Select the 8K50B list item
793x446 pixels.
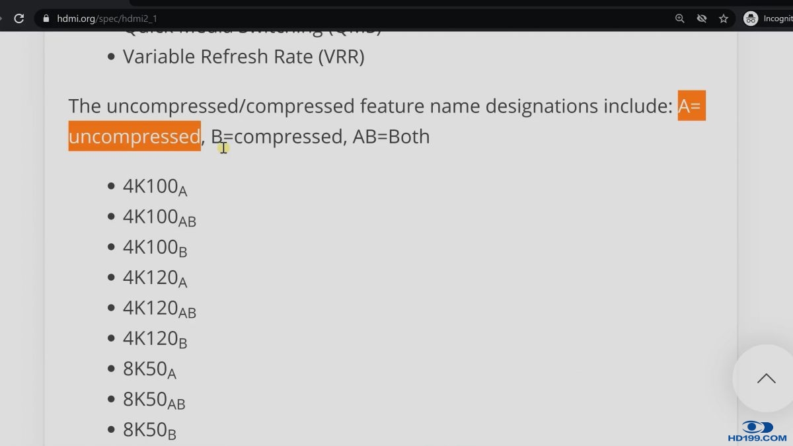tap(149, 430)
